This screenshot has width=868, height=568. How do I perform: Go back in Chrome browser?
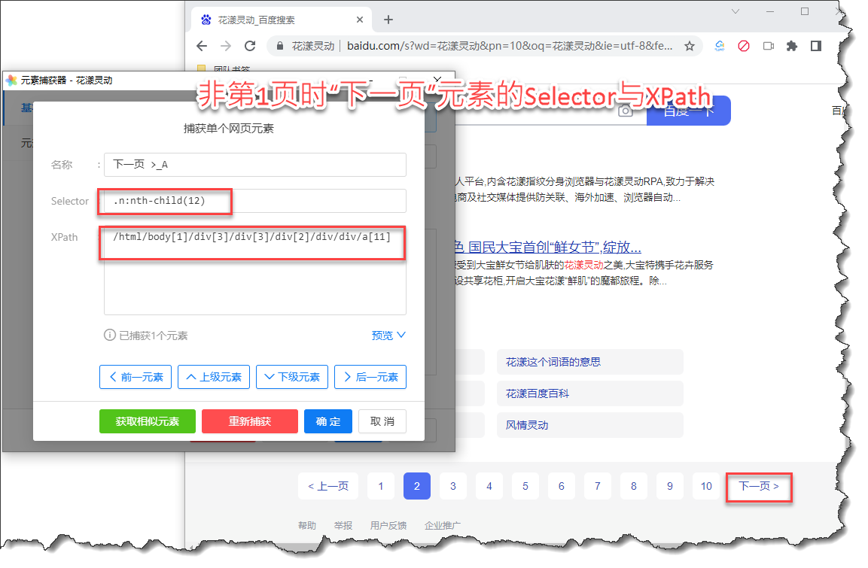click(x=202, y=46)
